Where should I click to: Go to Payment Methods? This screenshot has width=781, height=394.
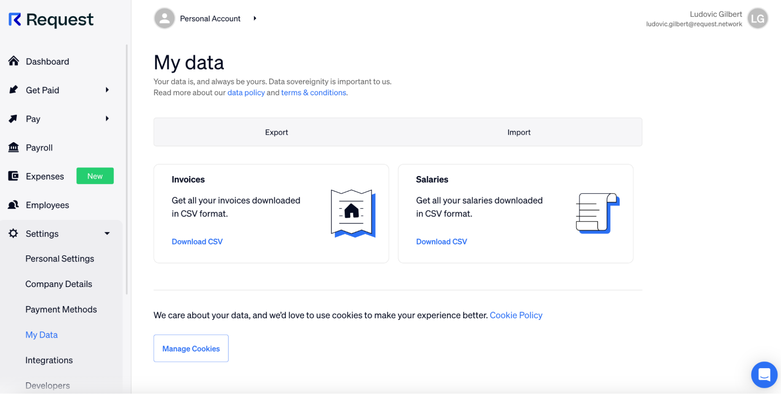point(61,309)
